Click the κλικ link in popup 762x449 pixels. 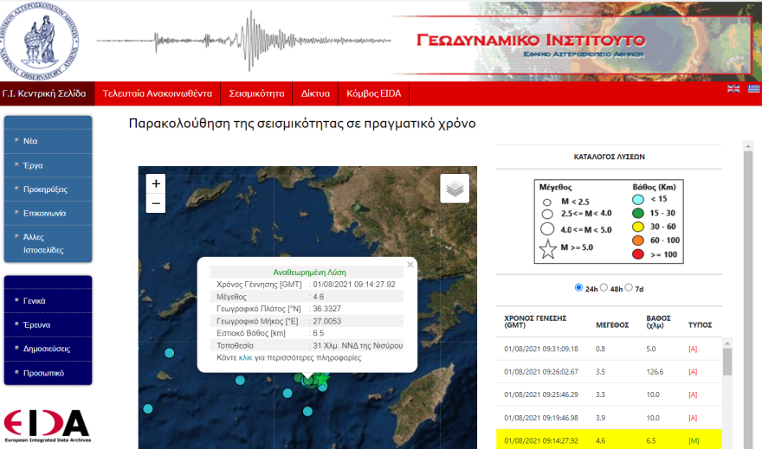coord(245,357)
